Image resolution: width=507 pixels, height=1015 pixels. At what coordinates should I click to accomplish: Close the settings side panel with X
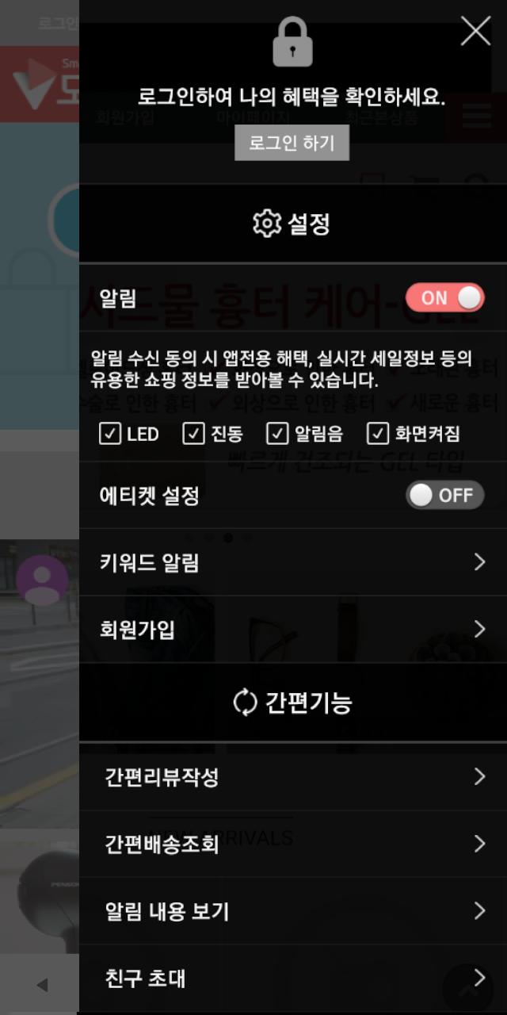(x=475, y=31)
